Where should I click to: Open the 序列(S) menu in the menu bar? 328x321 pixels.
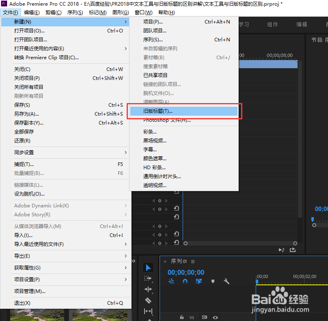coord(75,13)
